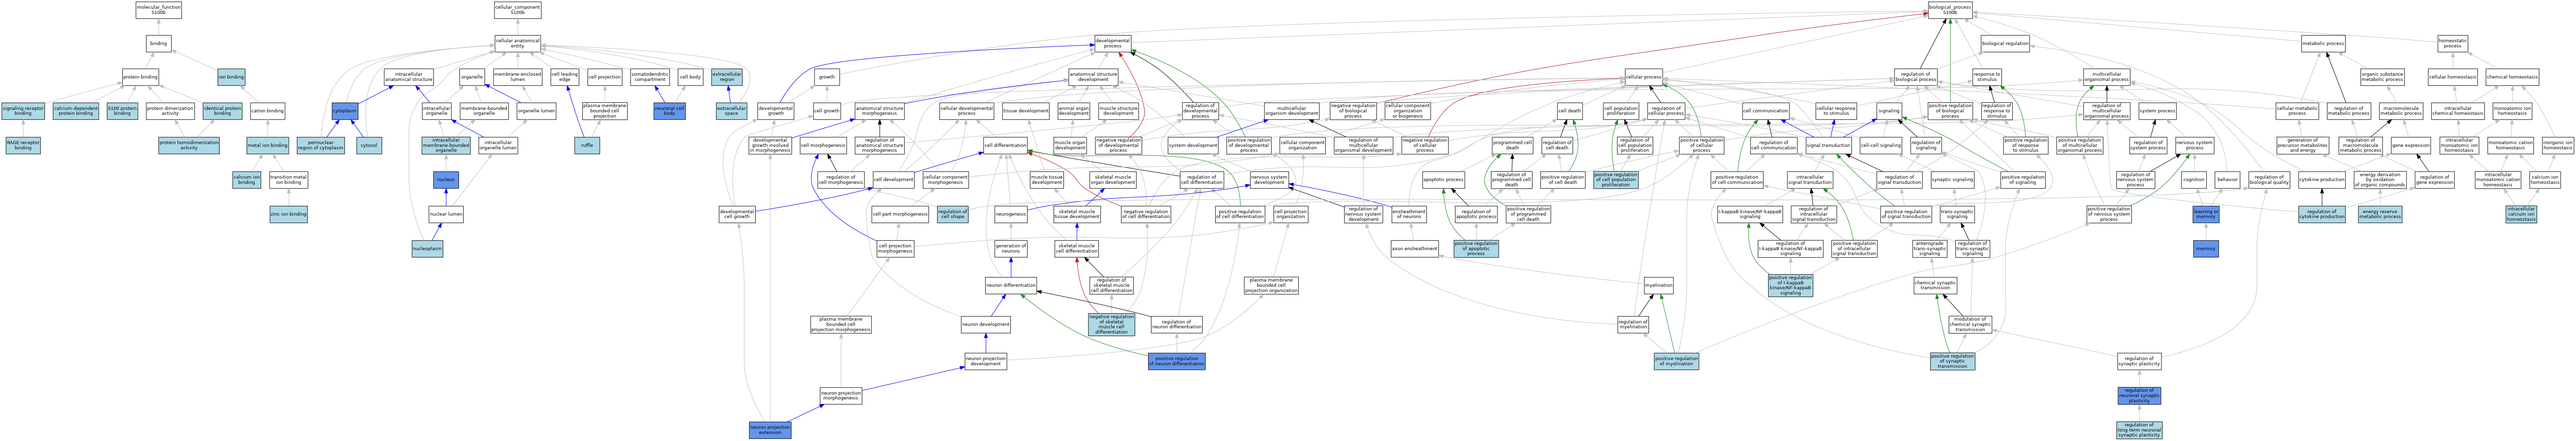Image resolution: width=2576 pixels, height=441 pixels.
Task: Click the 'extracellular region' node
Action: pyautogui.click(x=726, y=77)
